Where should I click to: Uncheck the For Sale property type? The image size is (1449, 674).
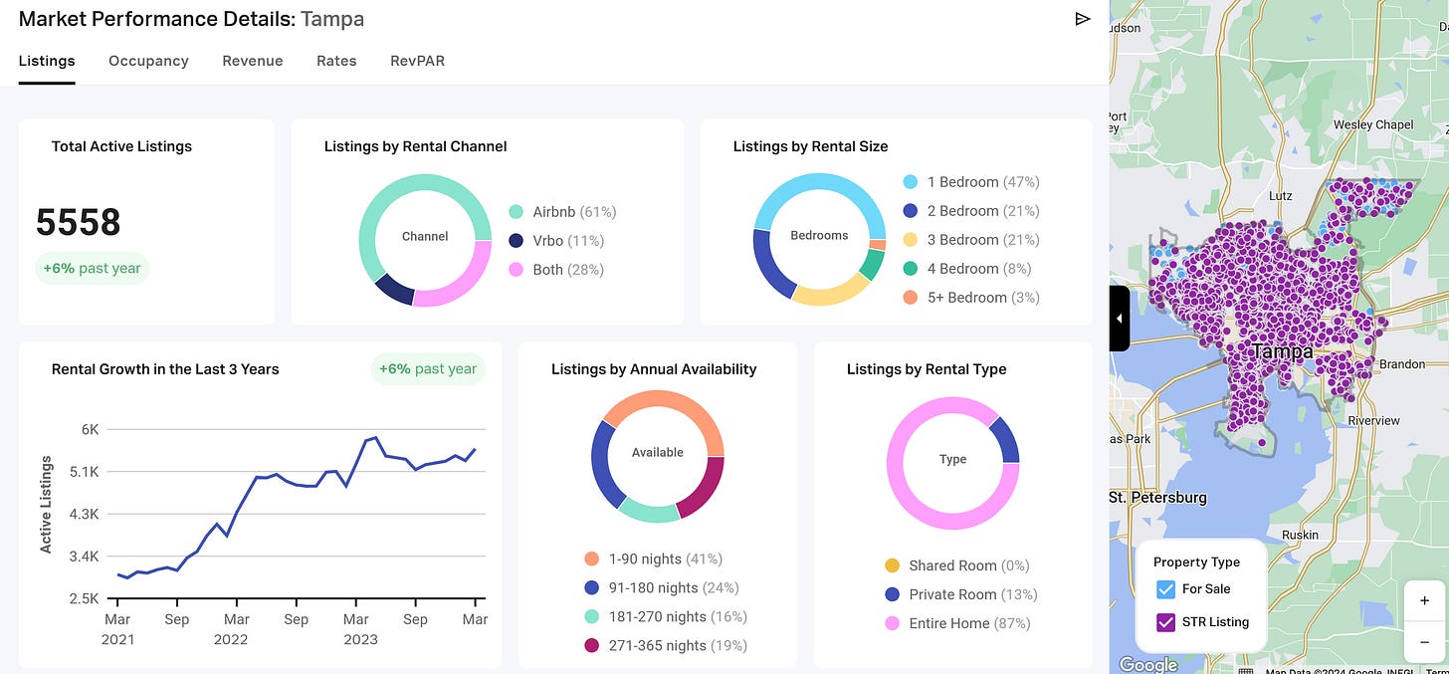[x=1166, y=588]
